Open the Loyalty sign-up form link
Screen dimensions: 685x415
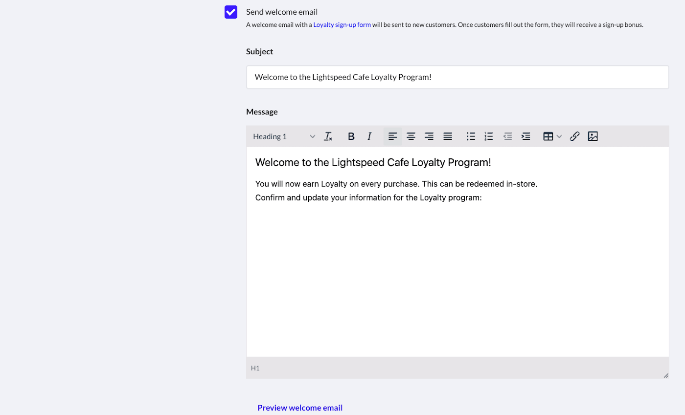coord(342,24)
